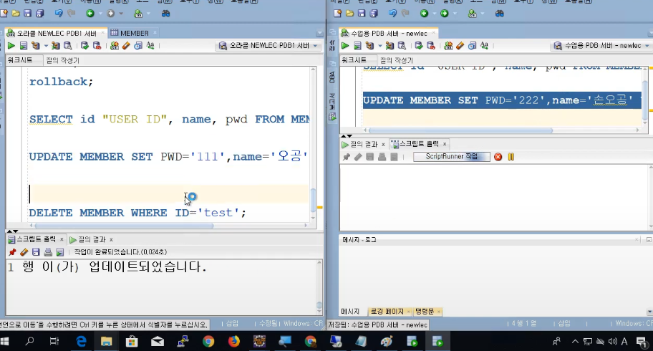Clear right worksheet with eraser icon
653x351 pixels.
point(460,46)
